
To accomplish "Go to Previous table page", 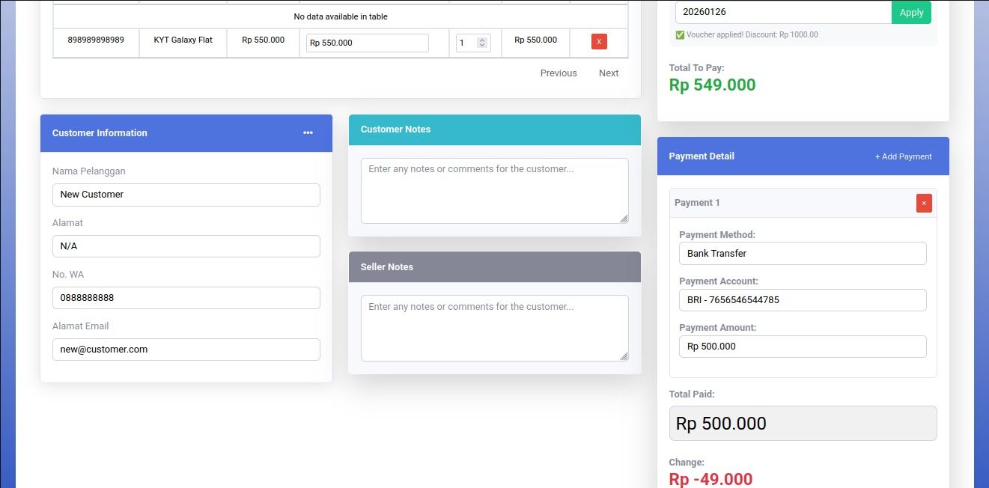I will [559, 73].
